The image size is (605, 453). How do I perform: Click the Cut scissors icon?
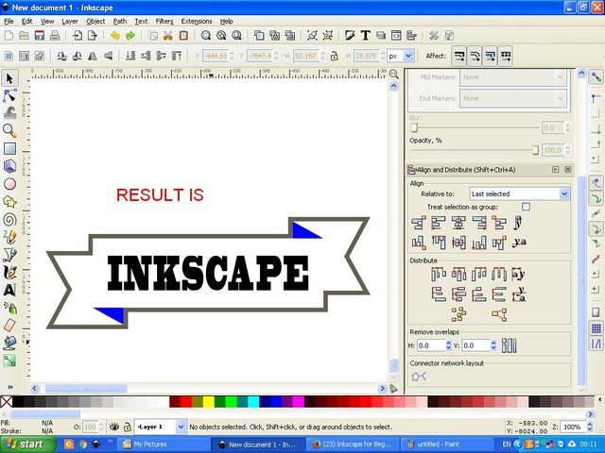(x=168, y=36)
